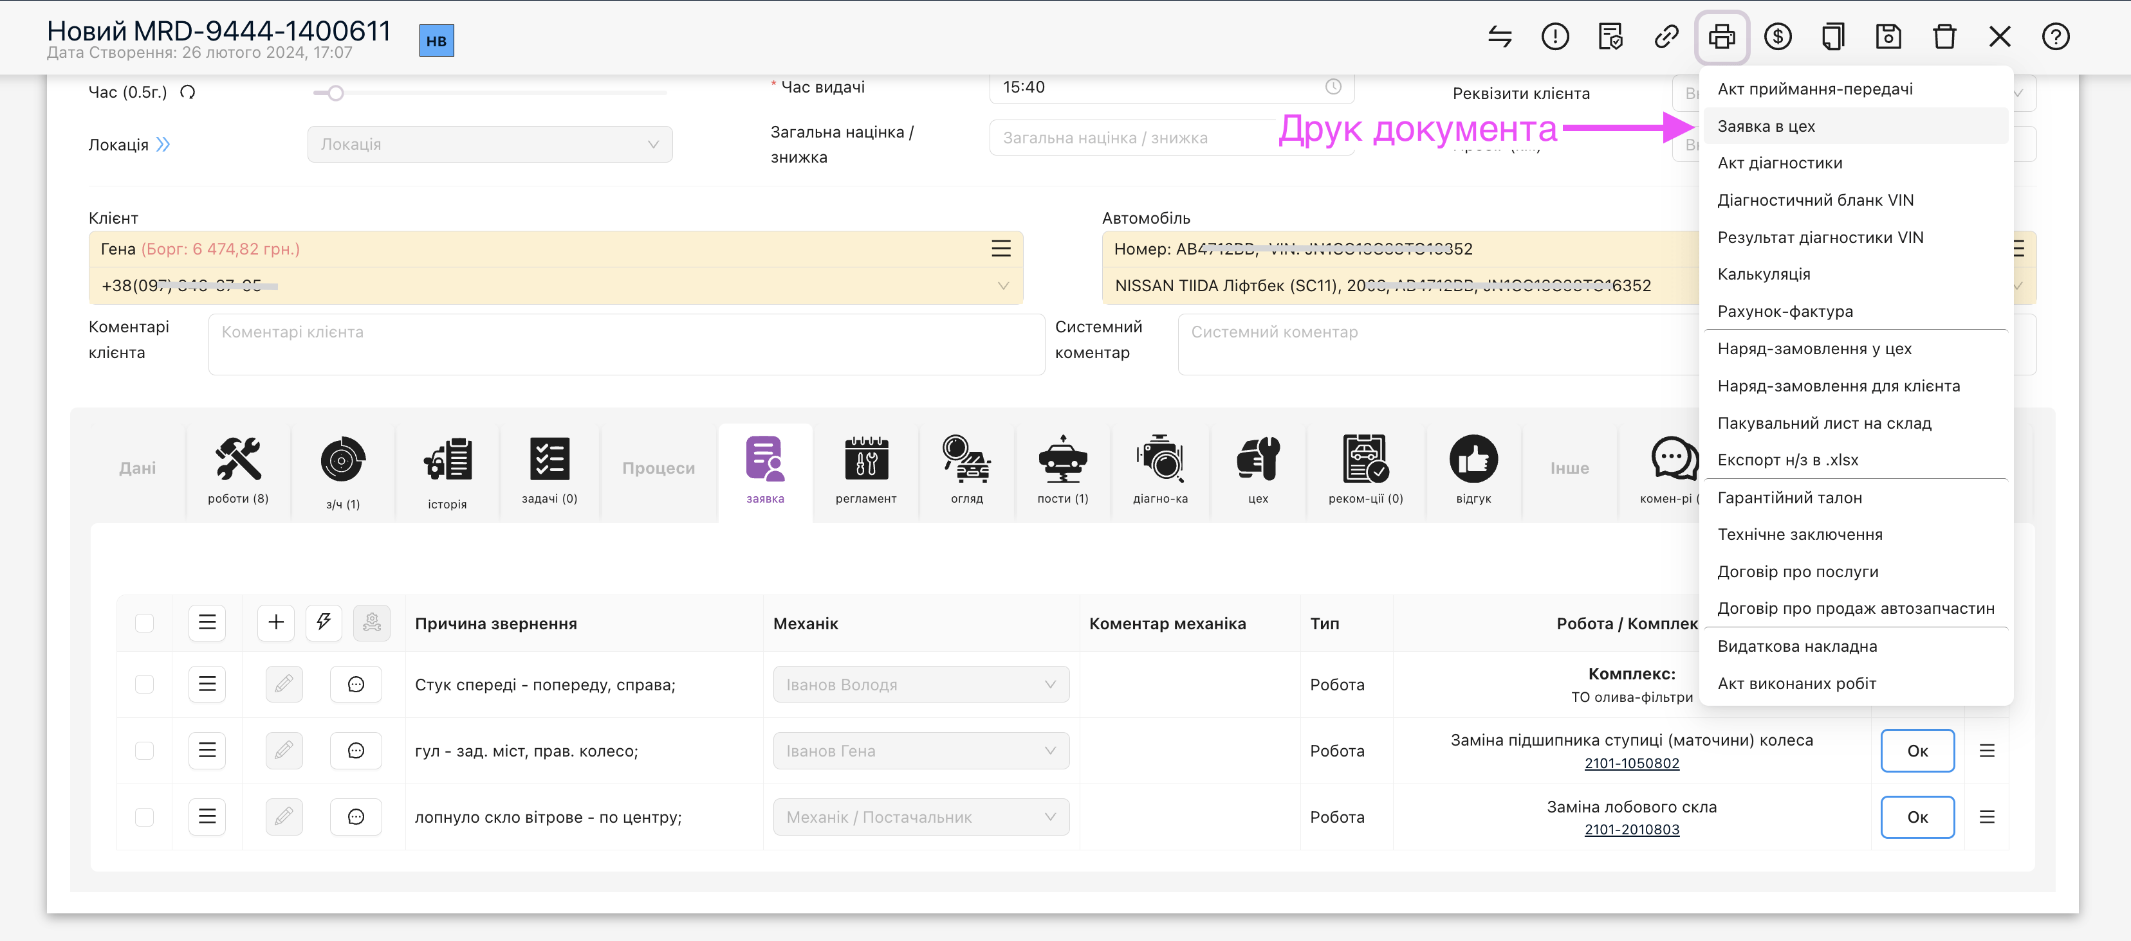2131x941 pixels.
Task: Click the part number link 2101-1050802
Action: pyautogui.click(x=1631, y=764)
